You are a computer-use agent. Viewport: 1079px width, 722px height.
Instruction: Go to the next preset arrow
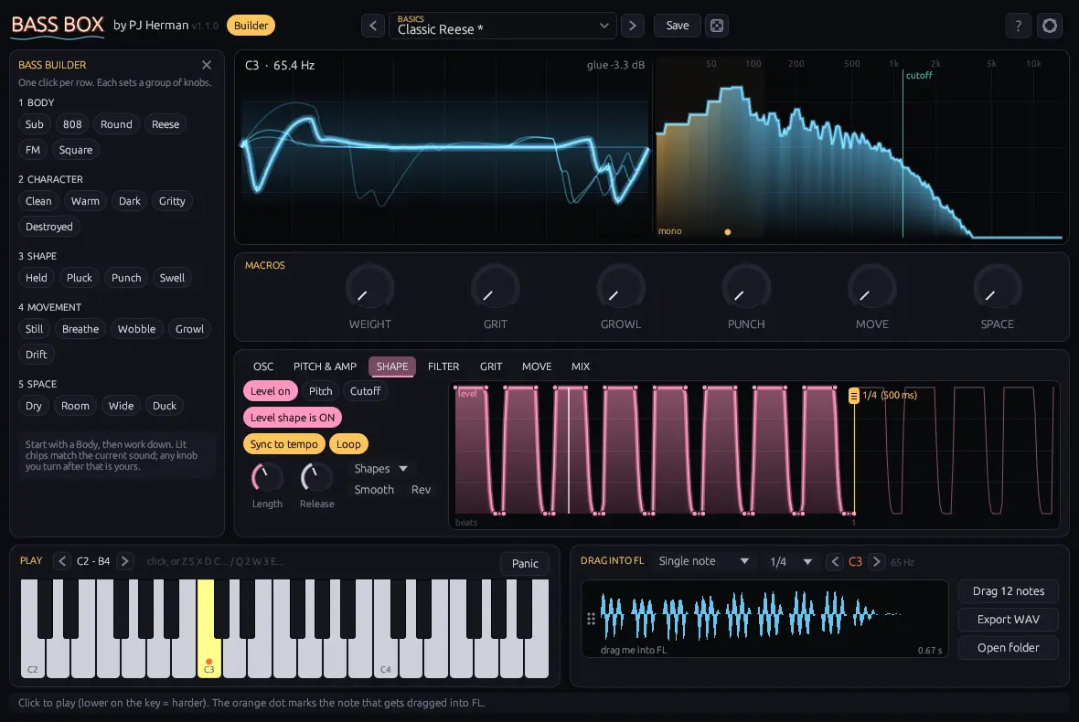tap(633, 27)
